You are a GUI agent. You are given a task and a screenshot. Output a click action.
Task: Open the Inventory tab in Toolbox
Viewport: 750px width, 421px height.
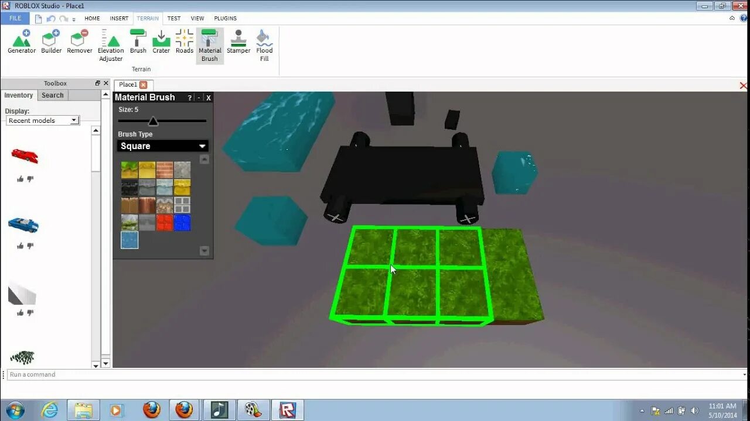pyautogui.click(x=19, y=95)
